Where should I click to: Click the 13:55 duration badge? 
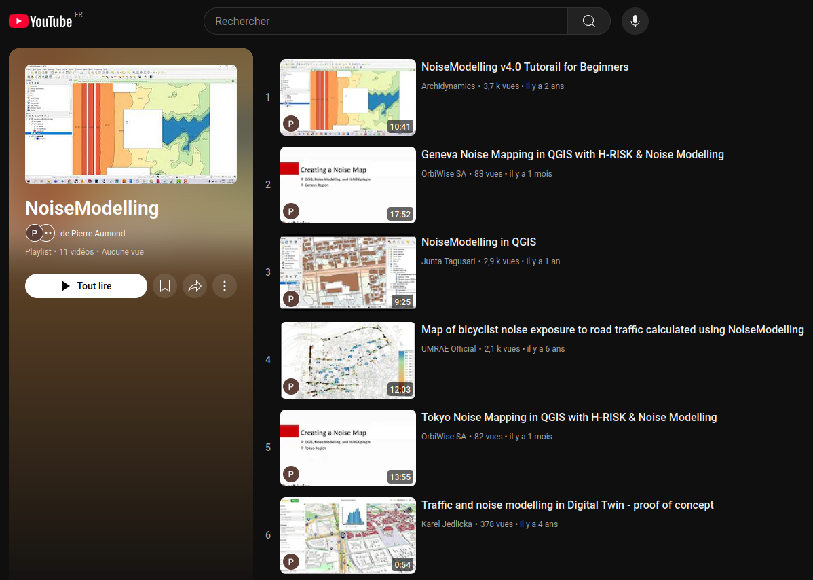(x=400, y=477)
